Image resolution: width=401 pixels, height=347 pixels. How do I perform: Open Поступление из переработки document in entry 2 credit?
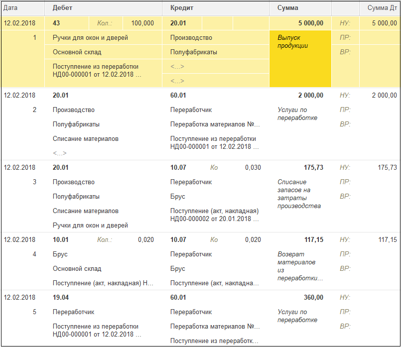coord(214,142)
